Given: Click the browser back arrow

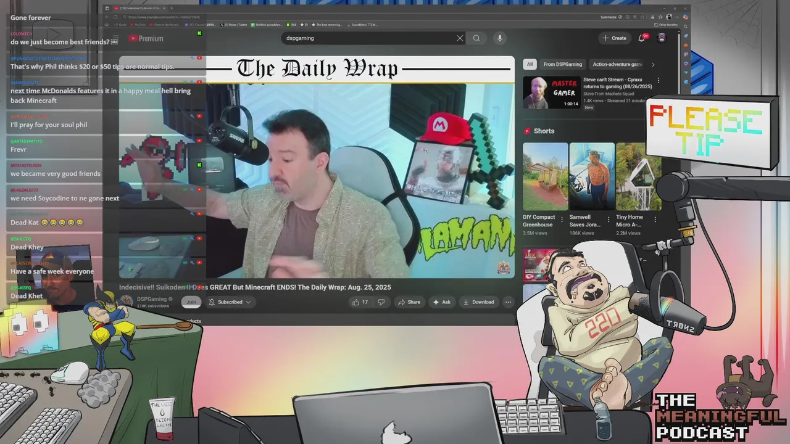Looking at the screenshot, I should point(107,17).
